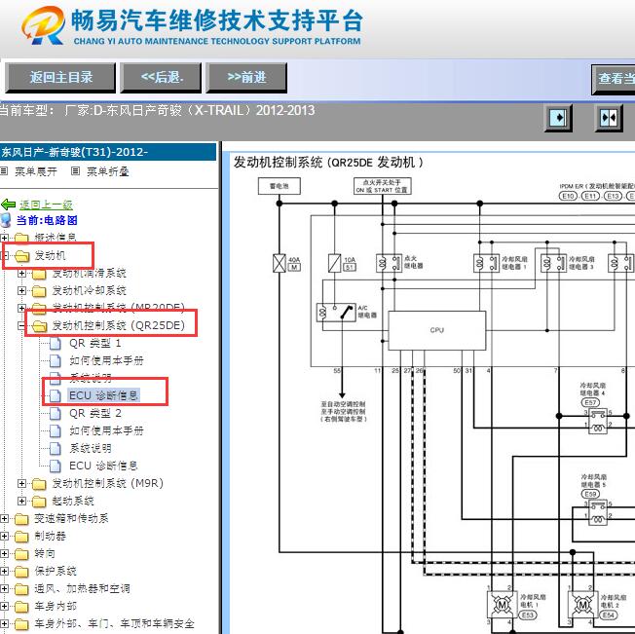Image resolution: width=635 pixels, height=634 pixels.
Task: Open the QR 类型 1 document
Action: coord(95,344)
